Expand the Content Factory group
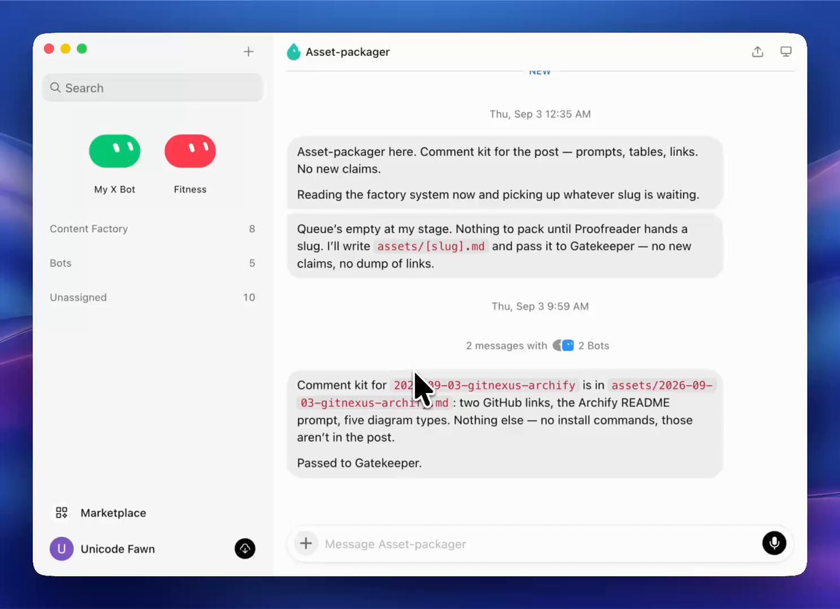Viewport: 840px width, 609px height. point(153,229)
